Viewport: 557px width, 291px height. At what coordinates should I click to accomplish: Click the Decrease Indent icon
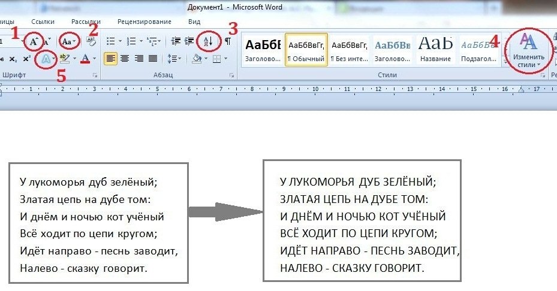tap(175, 41)
